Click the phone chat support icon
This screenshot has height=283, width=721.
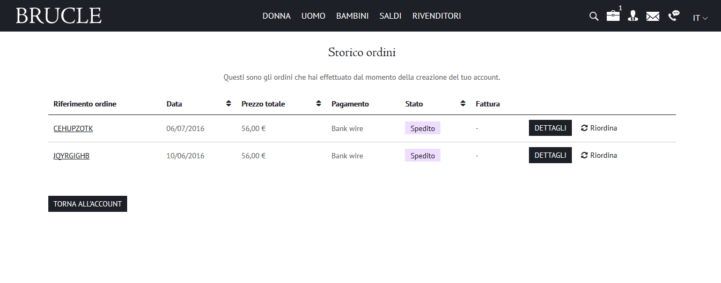pos(674,16)
